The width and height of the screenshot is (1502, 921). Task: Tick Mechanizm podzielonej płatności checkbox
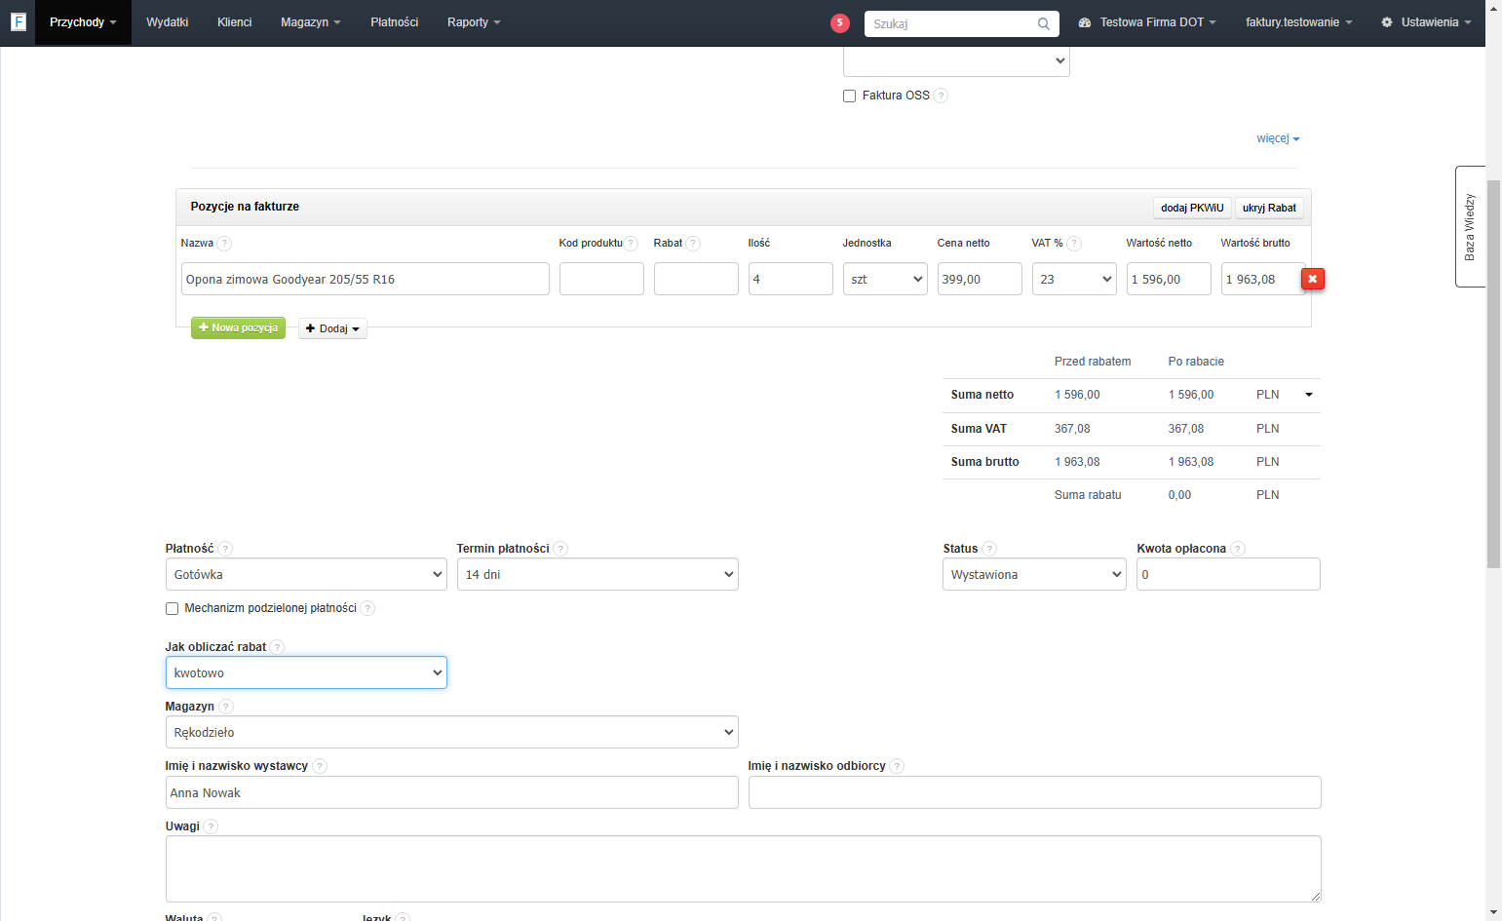172,608
